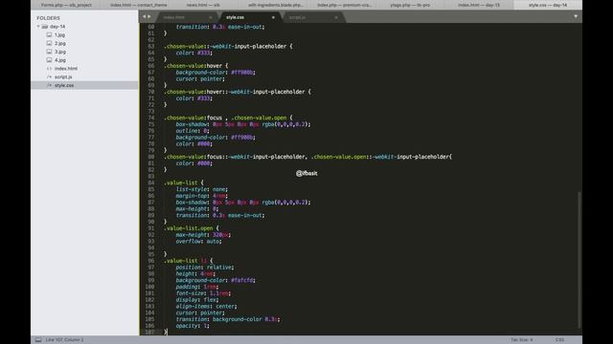613x344 pixels.
Task: Open the tab list dropdown arrow
Action: (576, 16)
